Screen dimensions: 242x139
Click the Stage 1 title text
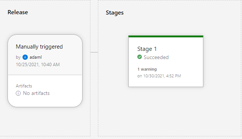pyautogui.click(x=147, y=49)
